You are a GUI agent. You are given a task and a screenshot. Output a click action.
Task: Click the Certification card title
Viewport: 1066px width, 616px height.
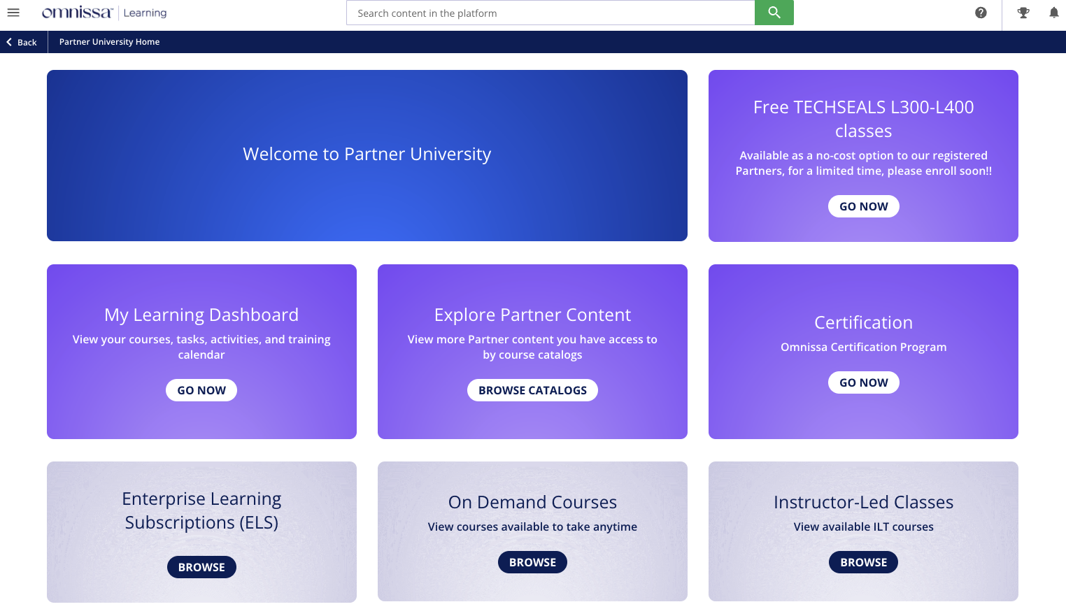point(863,322)
